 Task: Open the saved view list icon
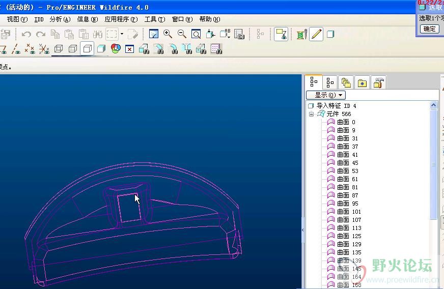[225, 34]
